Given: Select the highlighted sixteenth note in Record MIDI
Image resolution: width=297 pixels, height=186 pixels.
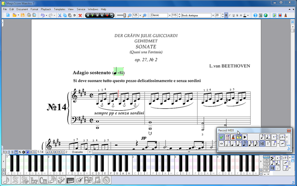Looking at the screenshot, I should click(245, 144).
